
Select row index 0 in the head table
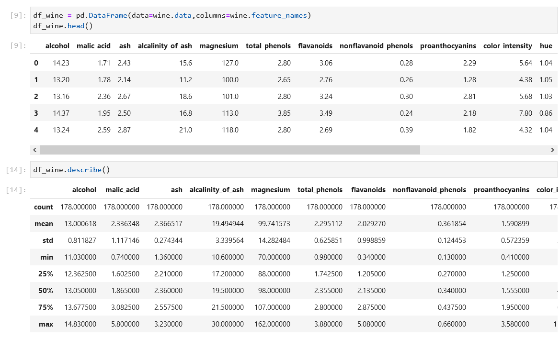pos(36,63)
